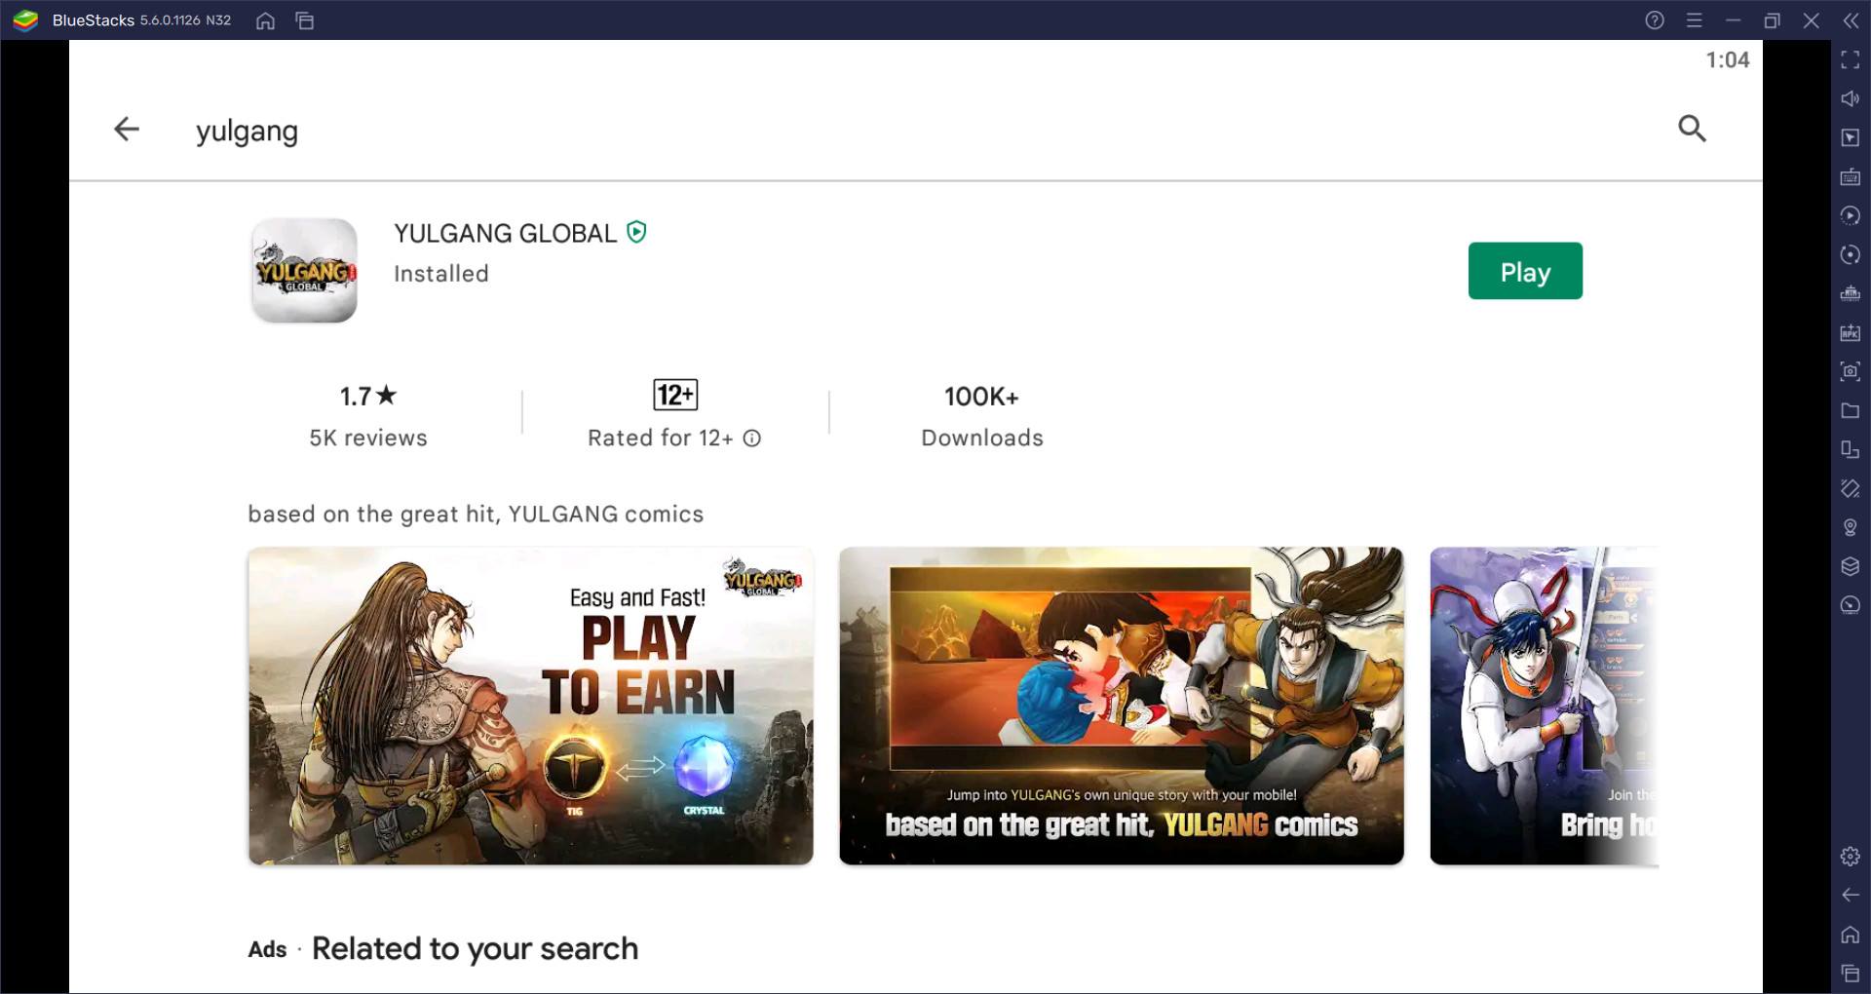The width and height of the screenshot is (1871, 994).
Task: Open the 'Play to Earn' screenshot
Action: click(x=531, y=706)
